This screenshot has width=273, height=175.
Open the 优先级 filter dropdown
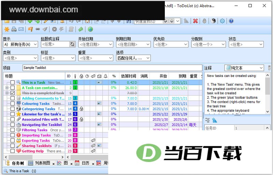tap(171, 44)
